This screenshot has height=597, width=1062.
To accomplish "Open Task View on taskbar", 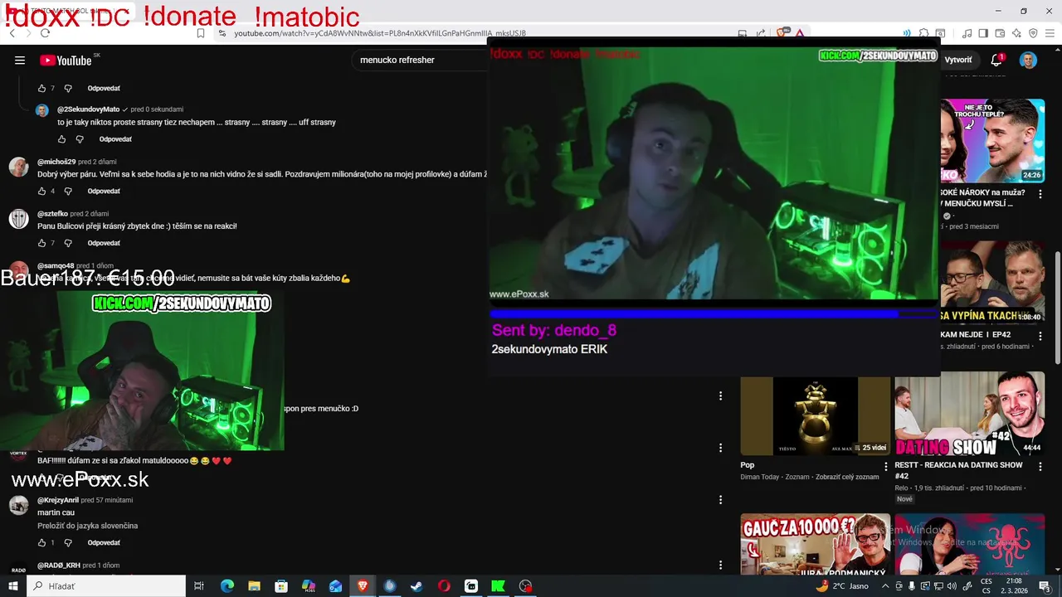I will click(x=199, y=586).
